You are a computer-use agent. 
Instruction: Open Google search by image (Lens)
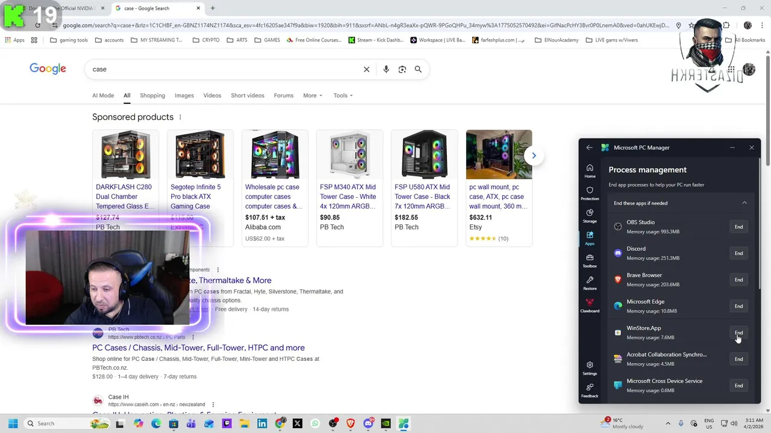[402, 69]
